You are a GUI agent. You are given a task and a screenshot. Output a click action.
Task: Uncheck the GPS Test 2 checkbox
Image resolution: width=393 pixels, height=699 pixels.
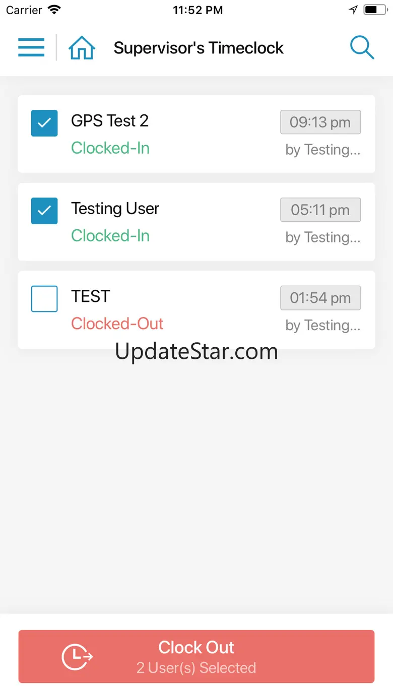(x=44, y=123)
